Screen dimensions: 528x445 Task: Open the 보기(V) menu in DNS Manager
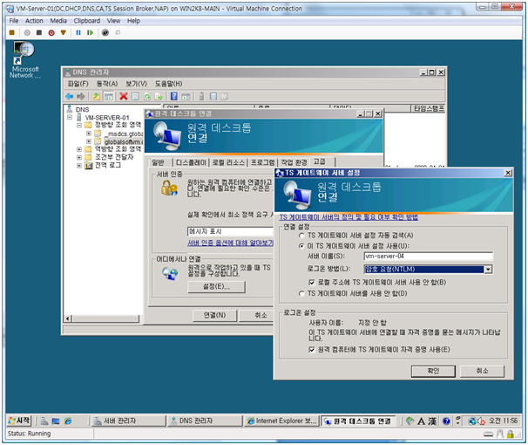pyautogui.click(x=136, y=84)
